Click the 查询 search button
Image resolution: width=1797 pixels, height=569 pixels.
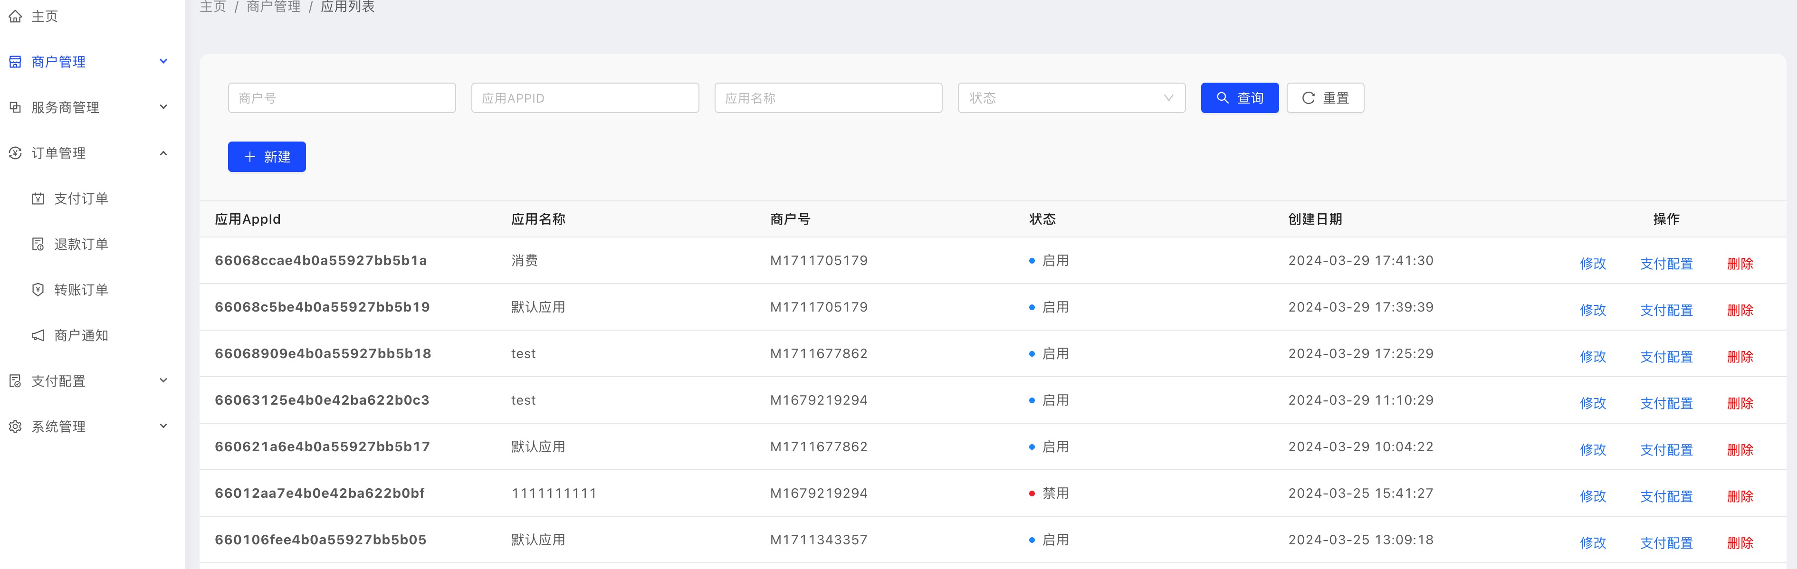pos(1240,98)
